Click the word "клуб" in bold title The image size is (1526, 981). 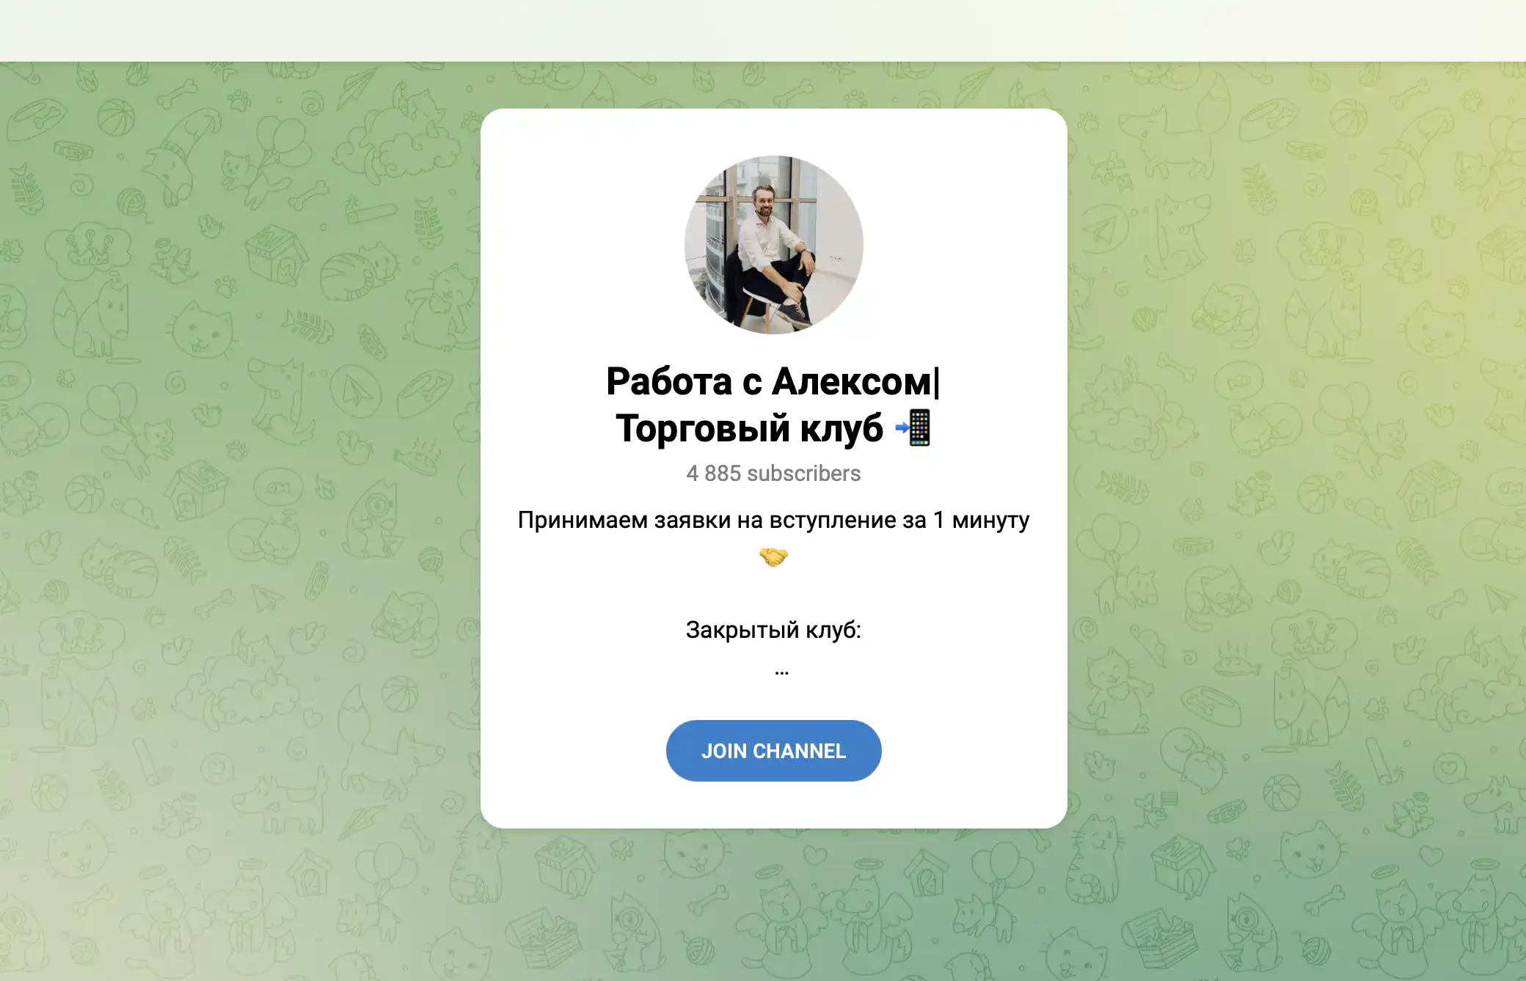[842, 428]
